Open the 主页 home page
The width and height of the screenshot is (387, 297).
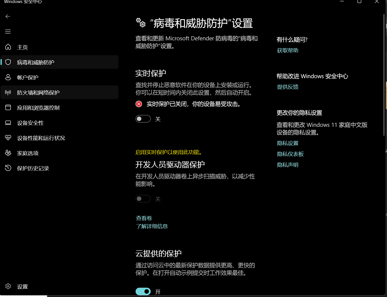[x=22, y=47]
